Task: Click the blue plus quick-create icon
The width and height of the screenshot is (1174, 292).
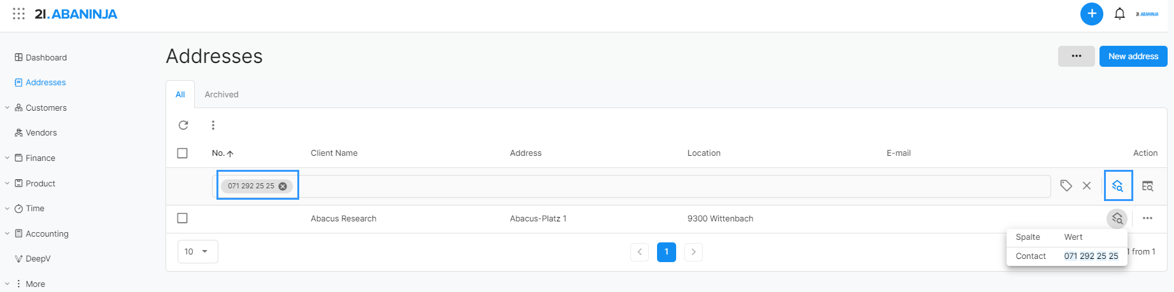Action: pyautogui.click(x=1091, y=14)
